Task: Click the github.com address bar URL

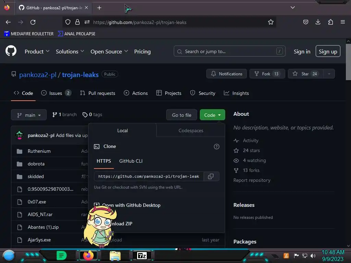Action: (140, 22)
